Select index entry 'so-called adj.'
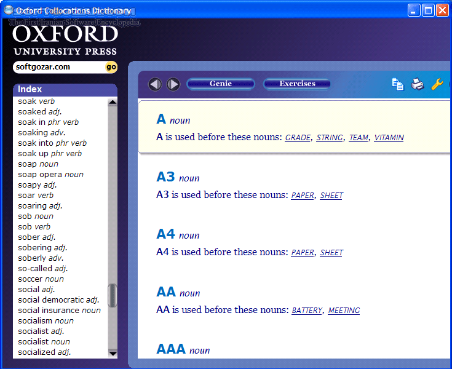This screenshot has height=369, width=452. click(42, 269)
